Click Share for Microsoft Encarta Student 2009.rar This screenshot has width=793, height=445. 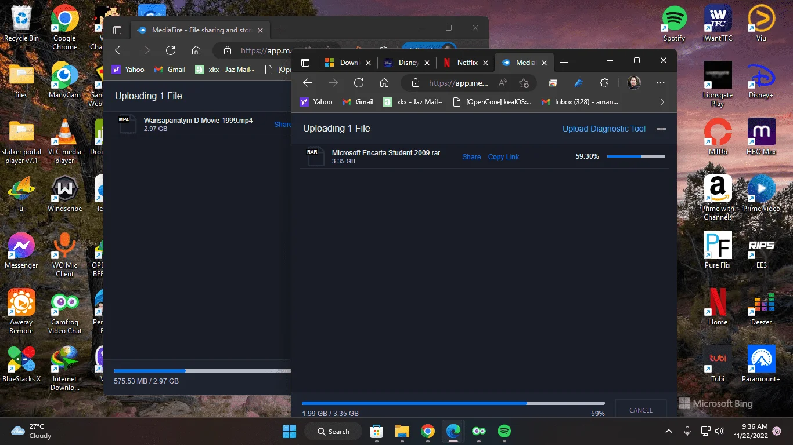(471, 157)
